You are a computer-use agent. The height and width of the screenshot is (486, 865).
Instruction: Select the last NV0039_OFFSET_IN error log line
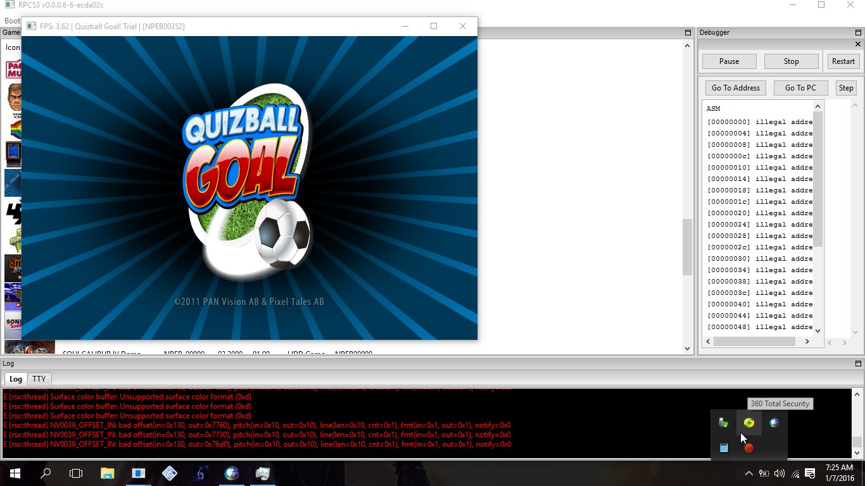click(x=257, y=444)
